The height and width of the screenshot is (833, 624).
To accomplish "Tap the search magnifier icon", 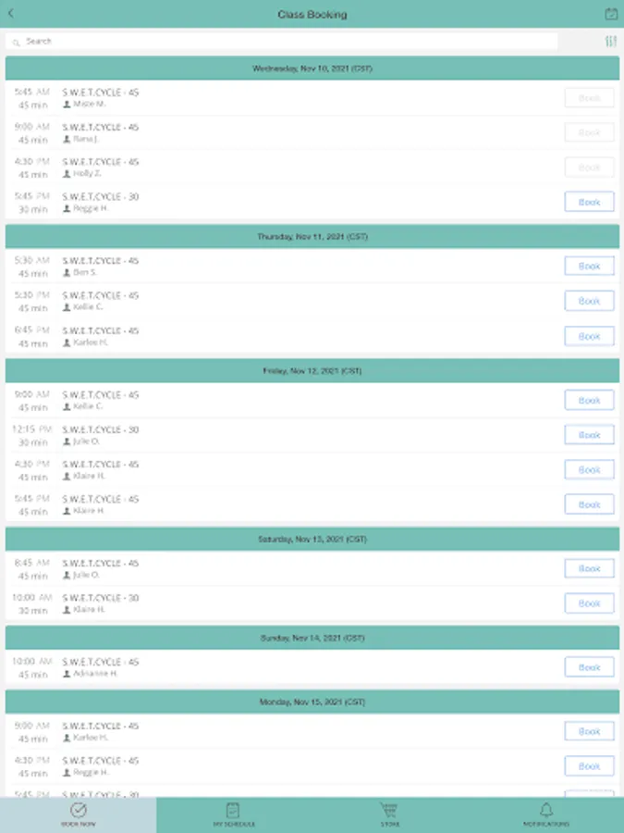I will tap(17, 42).
